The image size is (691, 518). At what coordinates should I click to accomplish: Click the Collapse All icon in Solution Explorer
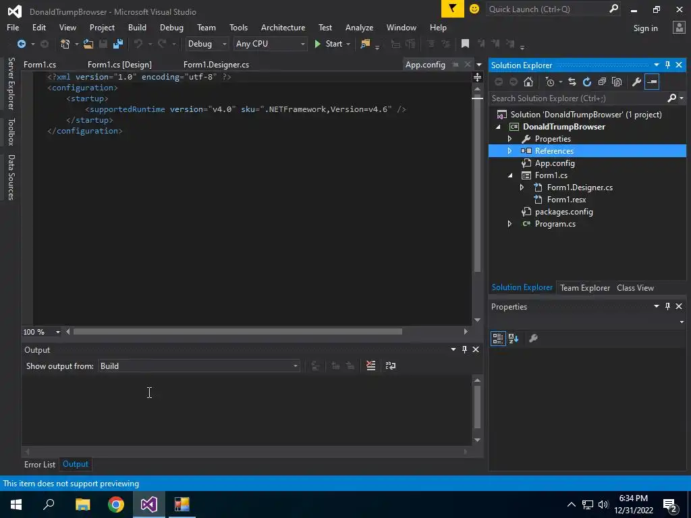[602, 82]
